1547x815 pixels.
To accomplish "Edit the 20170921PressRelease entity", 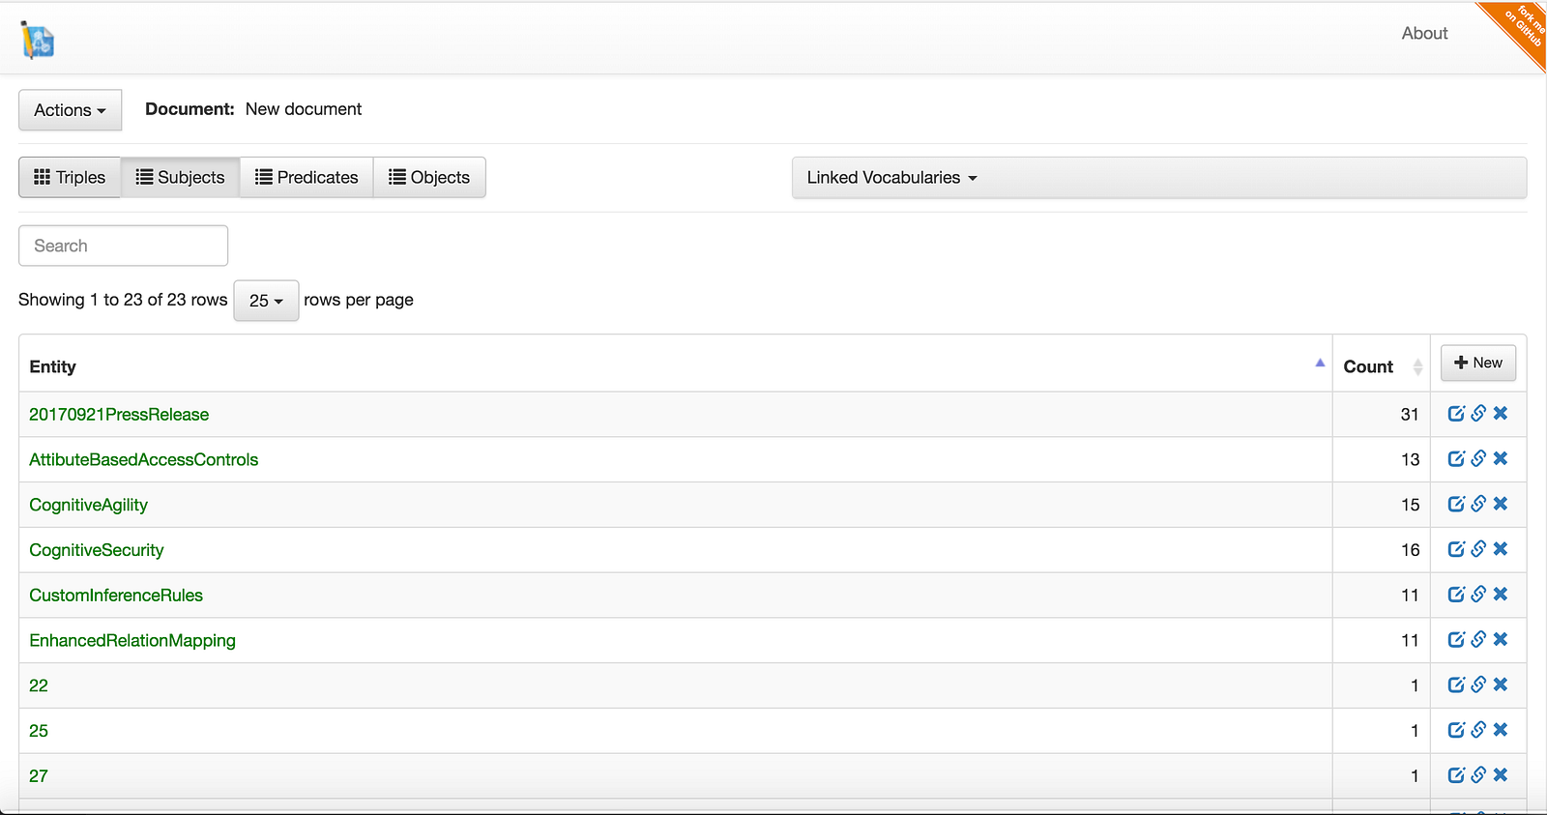I will pyautogui.click(x=1456, y=414).
